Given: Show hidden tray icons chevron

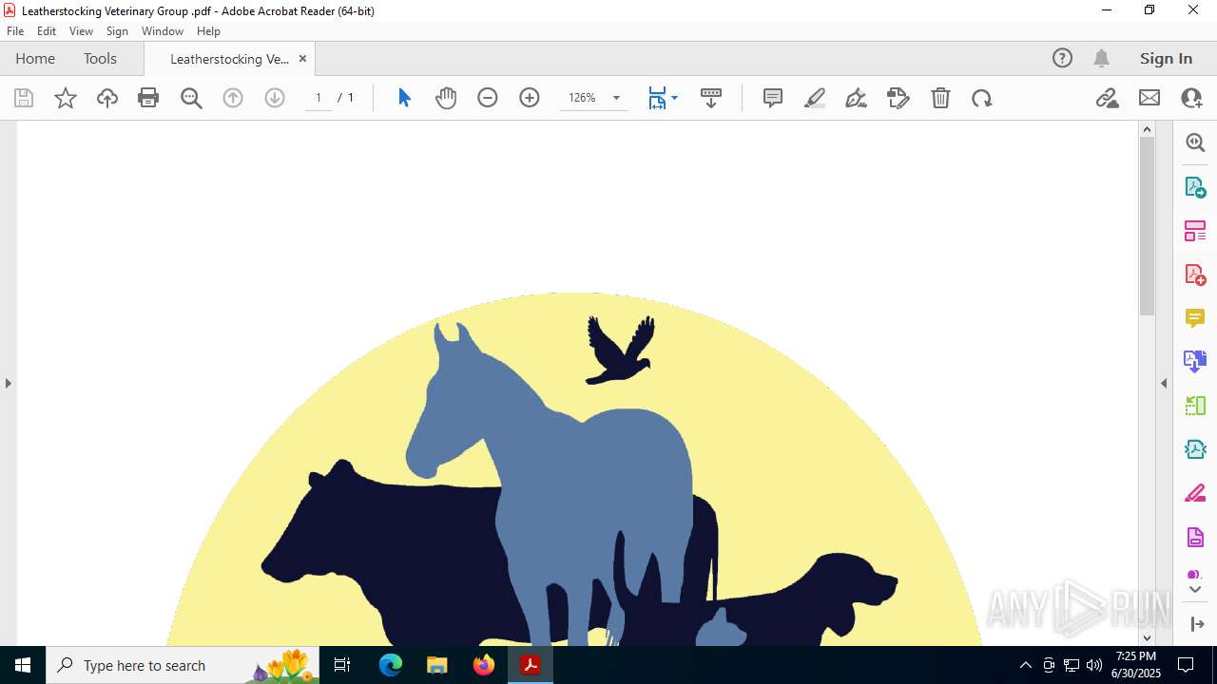Looking at the screenshot, I should (x=1025, y=665).
